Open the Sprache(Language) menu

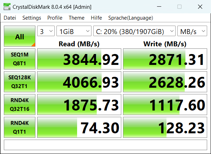point(131,18)
